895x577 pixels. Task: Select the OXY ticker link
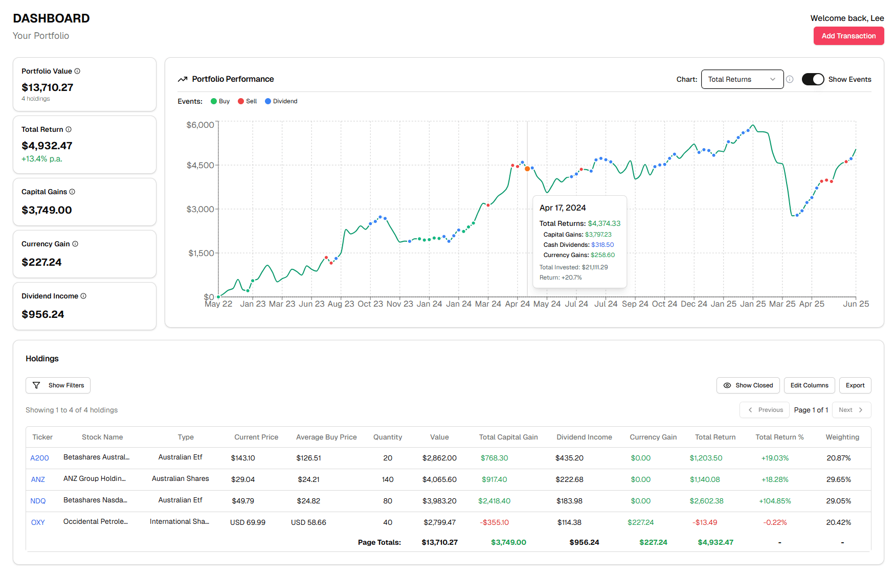(x=38, y=522)
